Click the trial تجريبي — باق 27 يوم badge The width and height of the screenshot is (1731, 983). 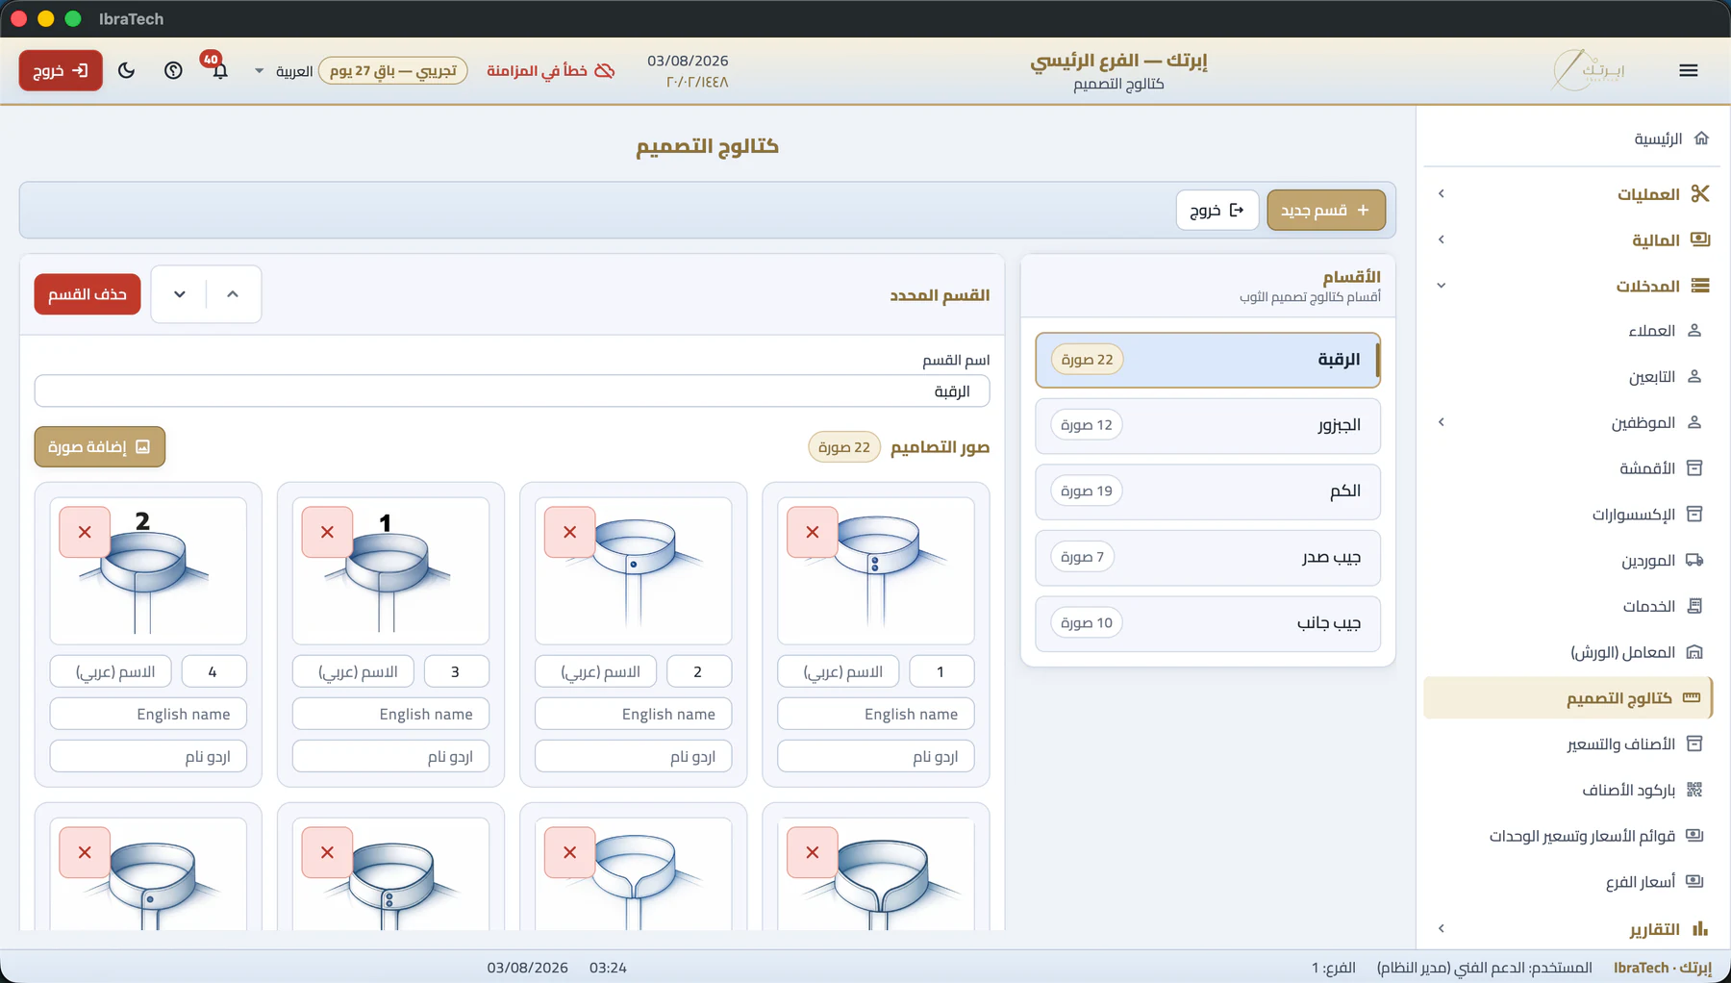tap(393, 70)
